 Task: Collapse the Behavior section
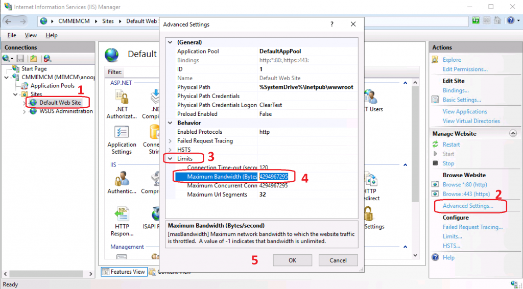[170, 123]
